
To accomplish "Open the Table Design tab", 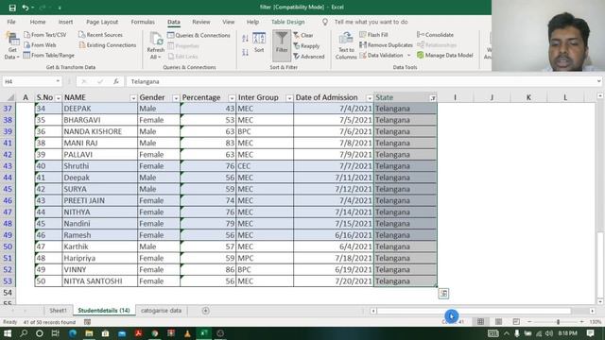I will [x=287, y=22].
